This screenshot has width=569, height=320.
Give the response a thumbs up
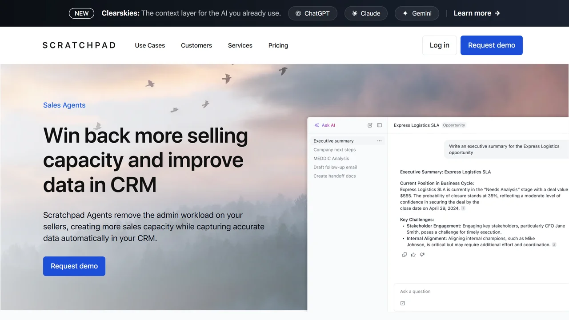(413, 255)
